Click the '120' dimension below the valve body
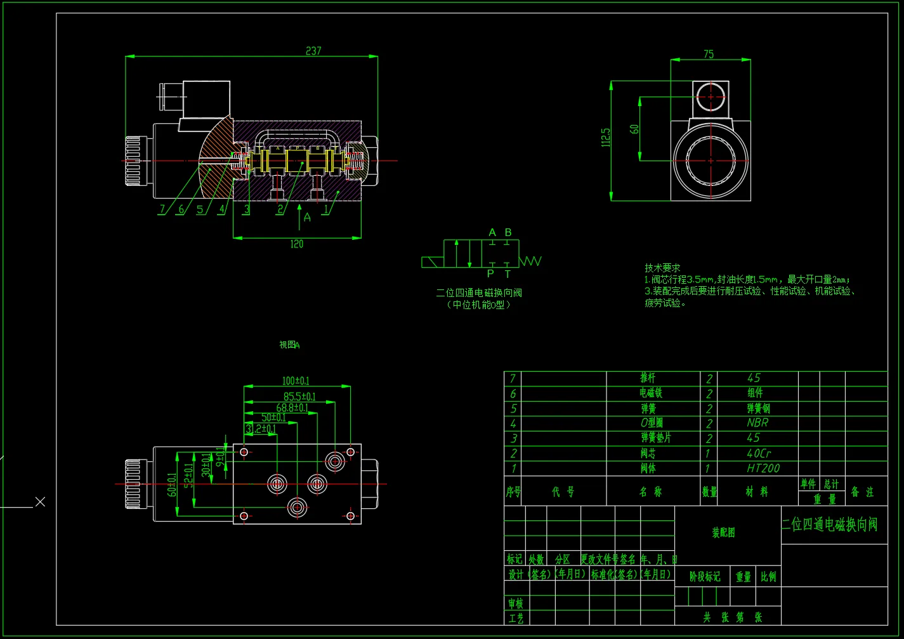This screenshot has height=639, width=904. [x=296, y=244]
